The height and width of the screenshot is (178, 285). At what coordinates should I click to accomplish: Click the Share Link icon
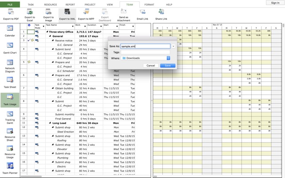(161, 12)
